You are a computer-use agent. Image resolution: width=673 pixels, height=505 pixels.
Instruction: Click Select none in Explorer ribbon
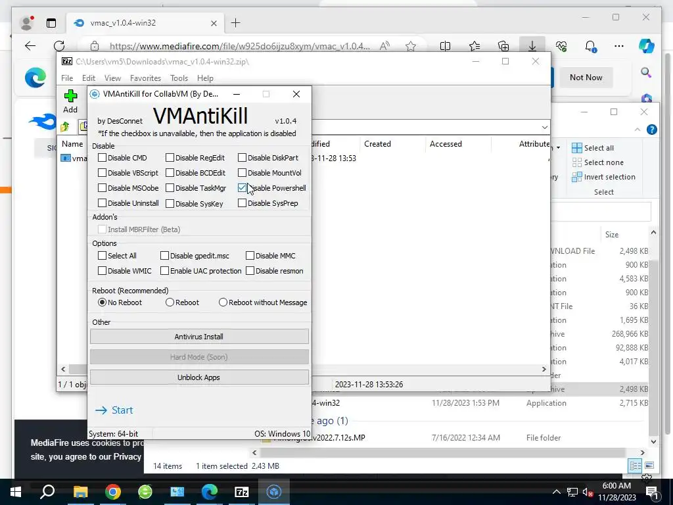(x=598, y=162)
